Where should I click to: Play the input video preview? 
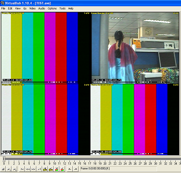(9, 169)
